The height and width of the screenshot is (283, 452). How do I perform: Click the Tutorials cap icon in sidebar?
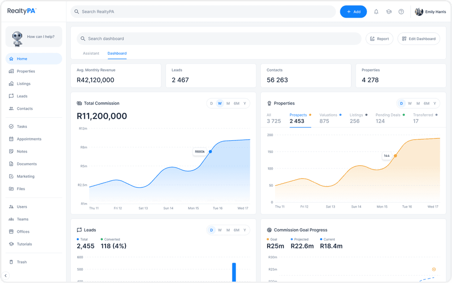[x=11, y=244]
